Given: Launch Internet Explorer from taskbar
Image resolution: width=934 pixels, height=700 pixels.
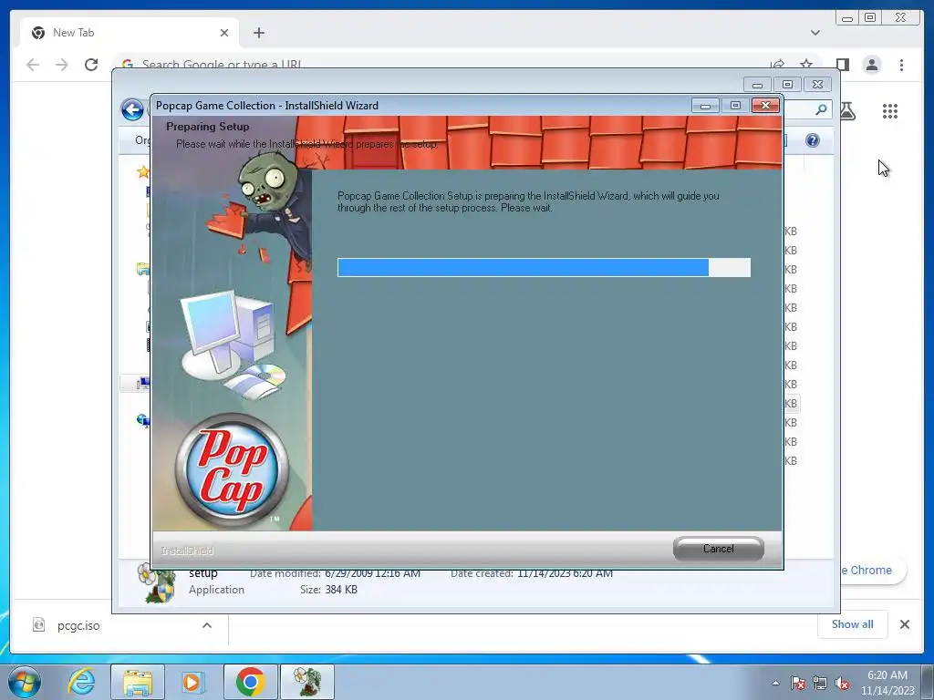Looking at the screenshot, I should [81, 682].
